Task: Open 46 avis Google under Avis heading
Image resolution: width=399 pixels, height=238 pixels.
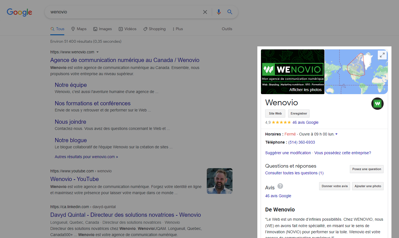Action: pyautogui.click(x=278, y=196)
